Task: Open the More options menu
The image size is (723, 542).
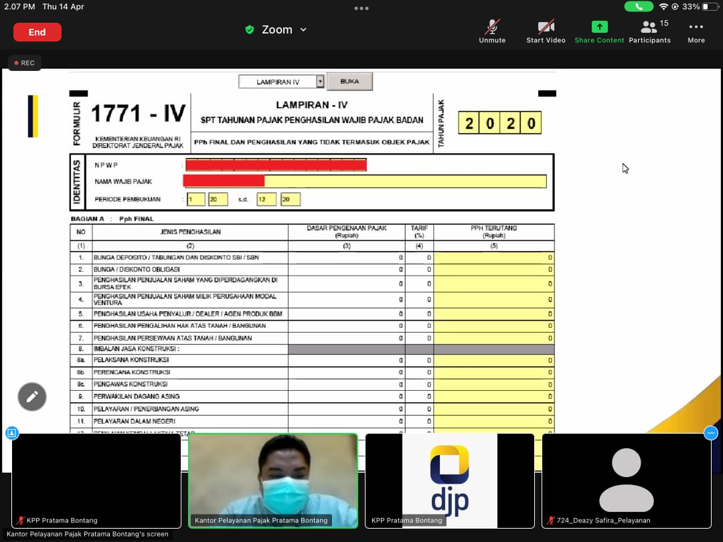Action: tap(696, 31)
